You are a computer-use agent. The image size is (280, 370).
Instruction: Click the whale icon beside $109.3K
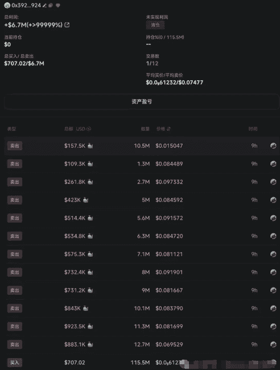point(90,164)
